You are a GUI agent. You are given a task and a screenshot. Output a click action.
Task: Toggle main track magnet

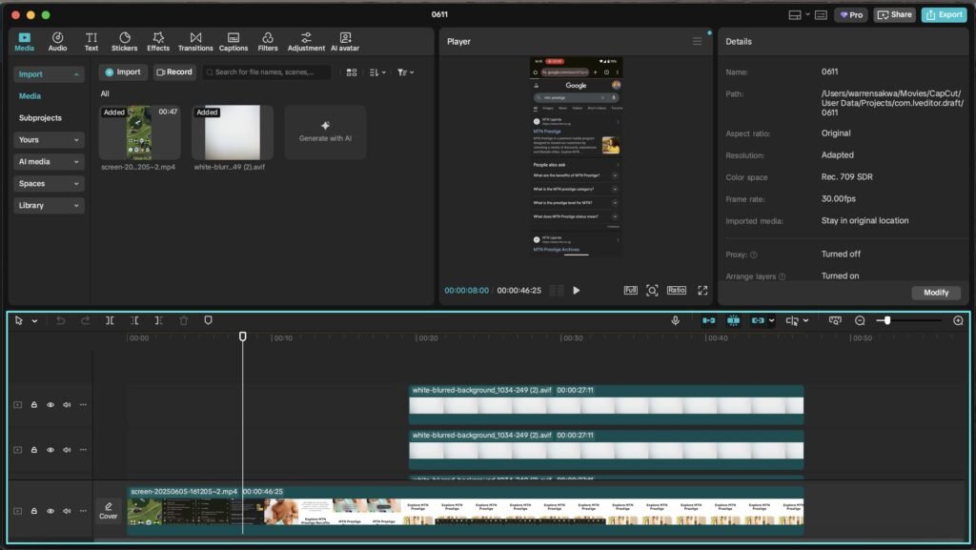(x=708, y=320)
